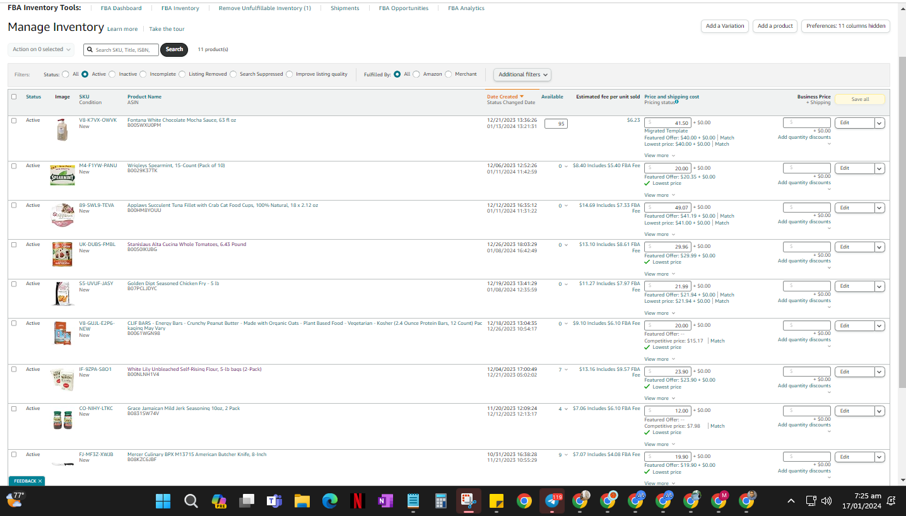The width and height of the screenshot is (906, 516).
Task: Select the Wrigleys Spearmint row checkbox
Action: (x=14, y=166)
